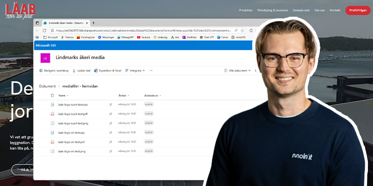Open the Ads bookmark
This screenshot has width=373, height=186.
point(175,37)
